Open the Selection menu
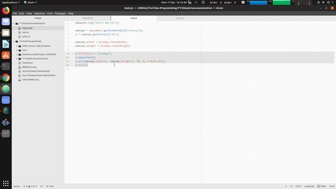The width and height of the screenshot is (336, 189). click(x=40, y=13)
